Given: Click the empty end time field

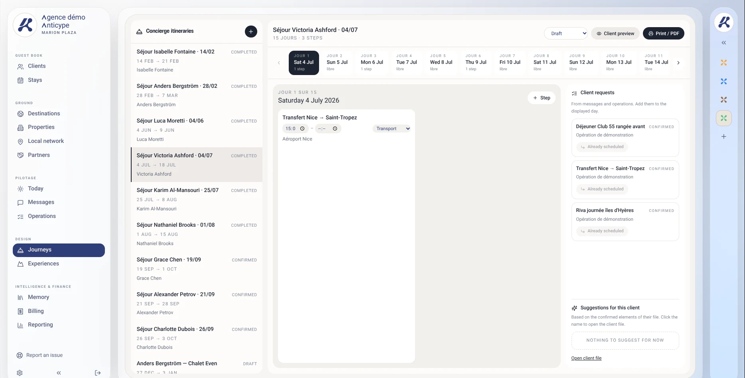Looking at the screenshot, I should 328,129.
